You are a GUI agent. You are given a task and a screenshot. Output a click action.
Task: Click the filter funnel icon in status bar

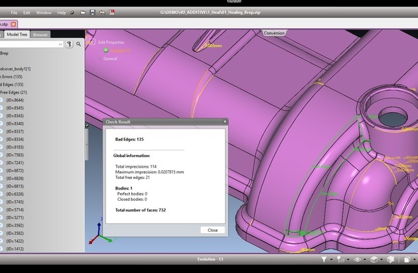[324, 260]
